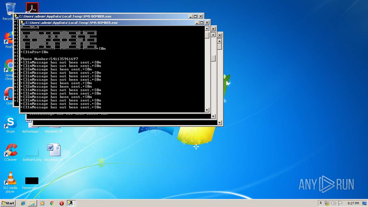The image size is (368, 207).
Task: Launch CCleaner from the desktop
Action: pyautogui.click(x=10, y=152)
